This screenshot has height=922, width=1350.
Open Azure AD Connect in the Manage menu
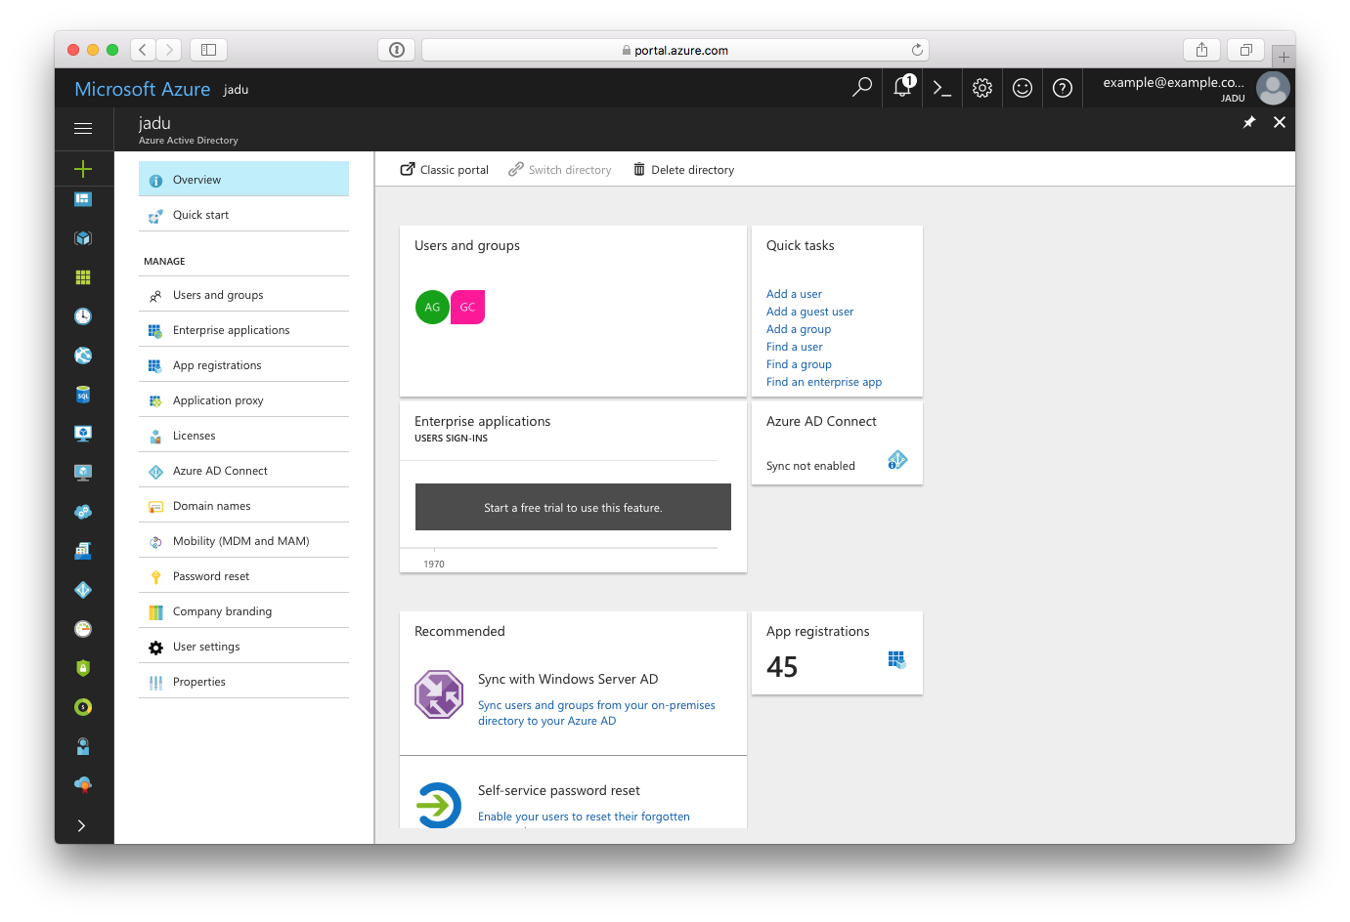[243, 471]
